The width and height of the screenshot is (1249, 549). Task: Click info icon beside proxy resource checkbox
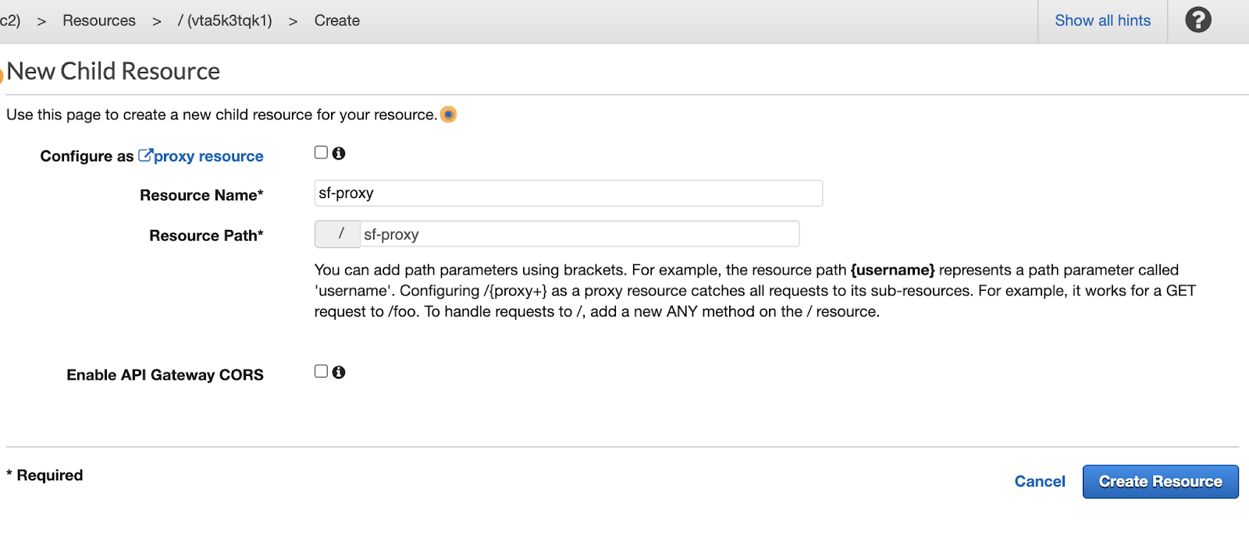pyautogui.click(x=339, y=154)
